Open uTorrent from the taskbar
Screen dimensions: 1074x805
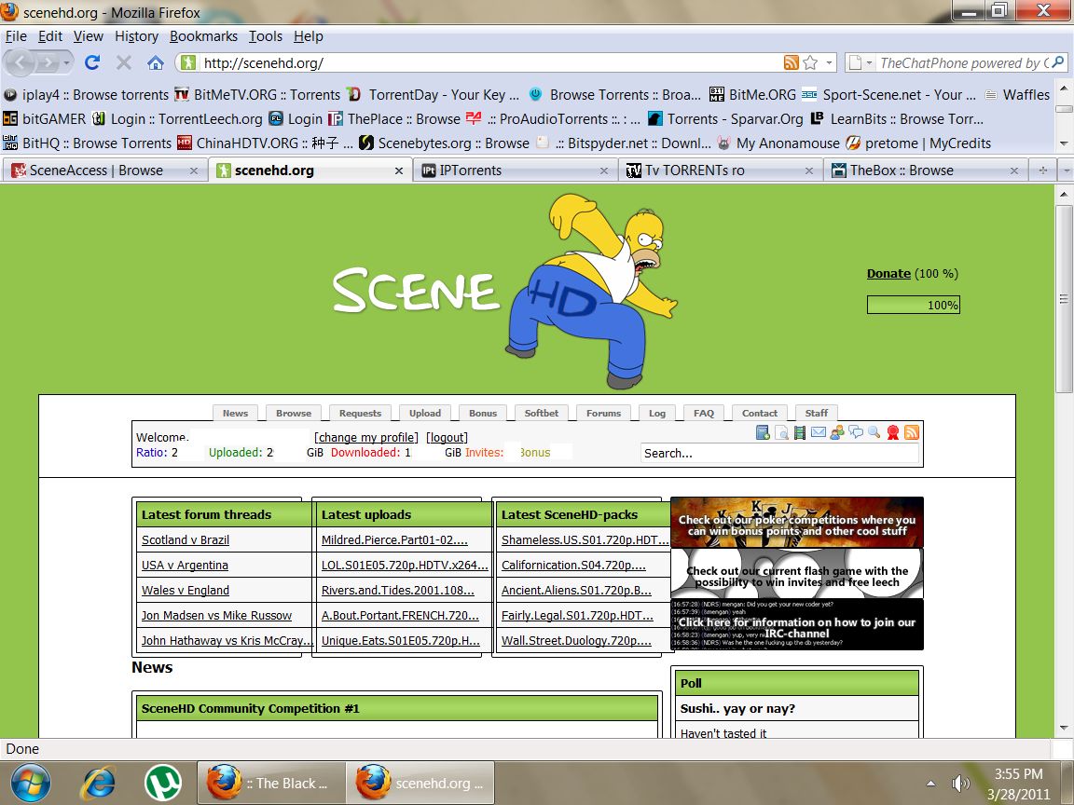(x=163, y=783)
